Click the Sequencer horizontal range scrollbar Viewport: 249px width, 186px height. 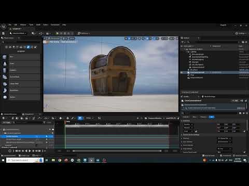click(x=117, y=151)
